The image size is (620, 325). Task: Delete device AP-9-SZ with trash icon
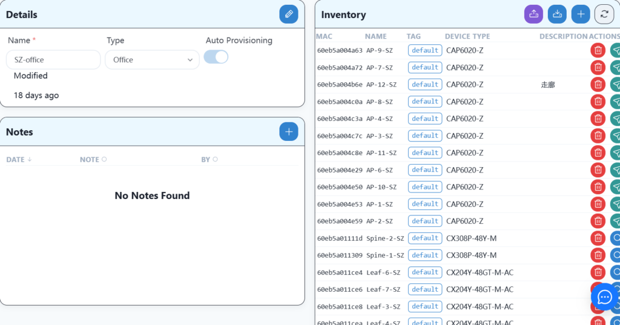coord(598,50)
